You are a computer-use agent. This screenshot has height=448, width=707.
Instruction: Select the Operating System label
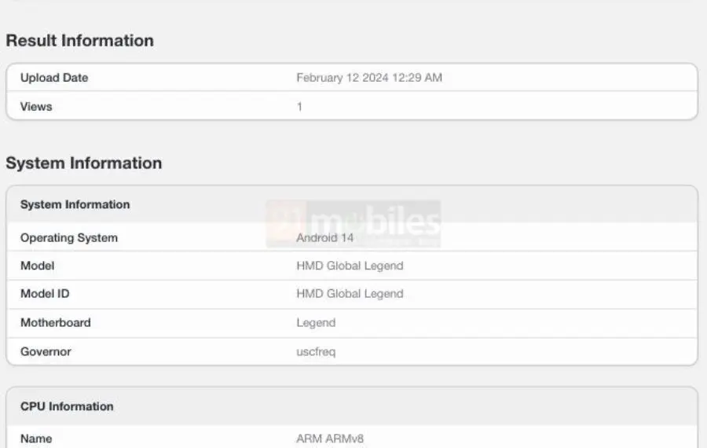[69, 238]
